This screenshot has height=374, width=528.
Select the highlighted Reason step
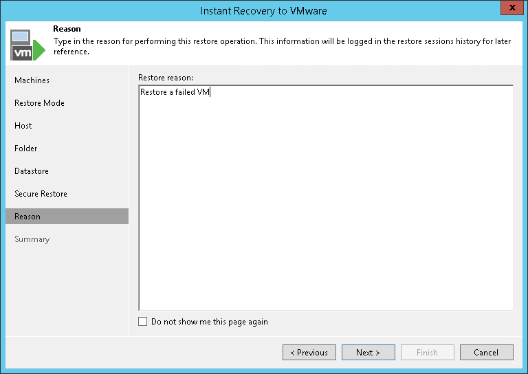pyautogui.click(x=27, y=217)
